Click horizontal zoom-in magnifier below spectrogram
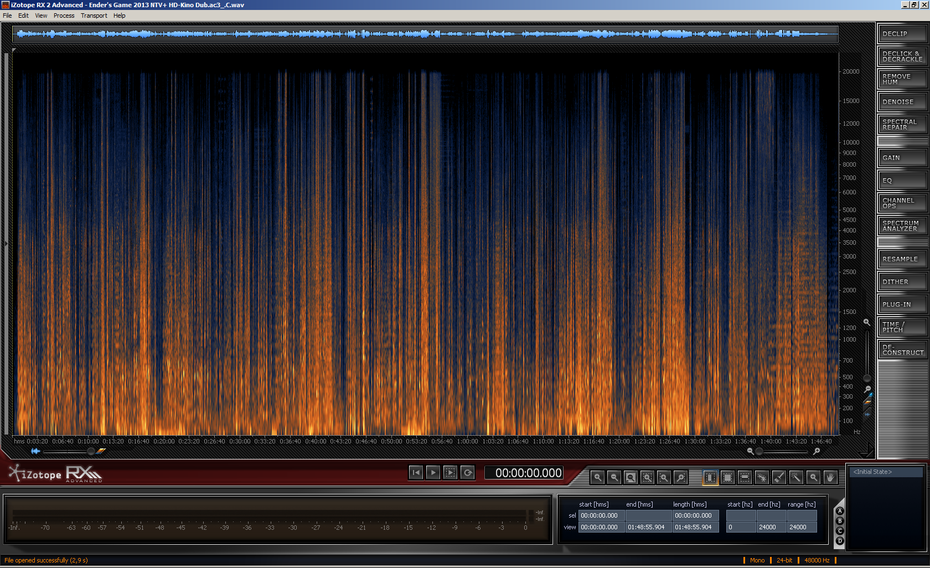 pos(816,451)
